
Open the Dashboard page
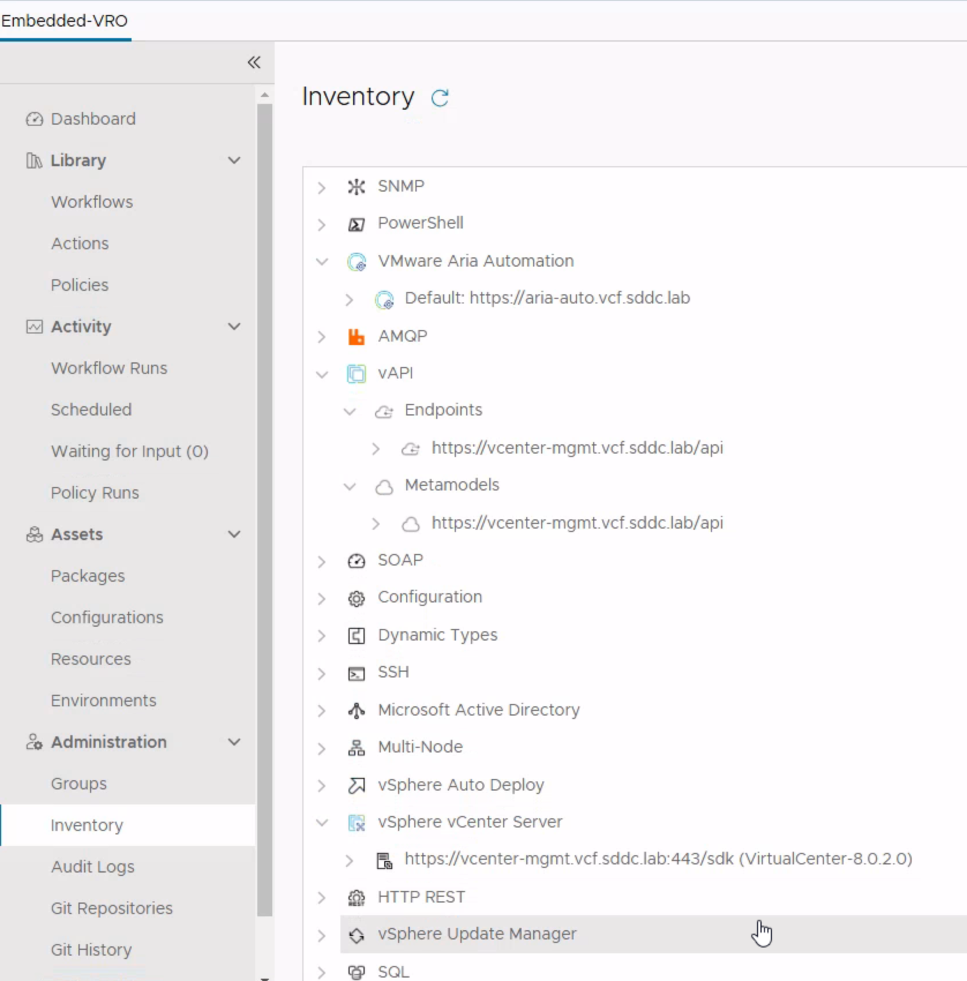[93, 119]
